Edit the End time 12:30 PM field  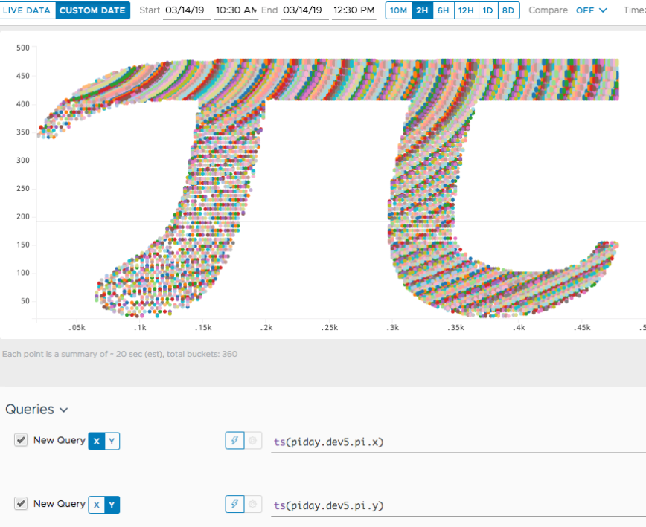click(x=354, y=10)
